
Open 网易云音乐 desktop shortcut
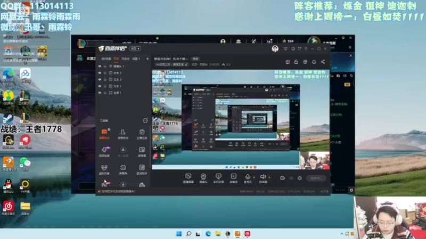click(x=8, y=208)
